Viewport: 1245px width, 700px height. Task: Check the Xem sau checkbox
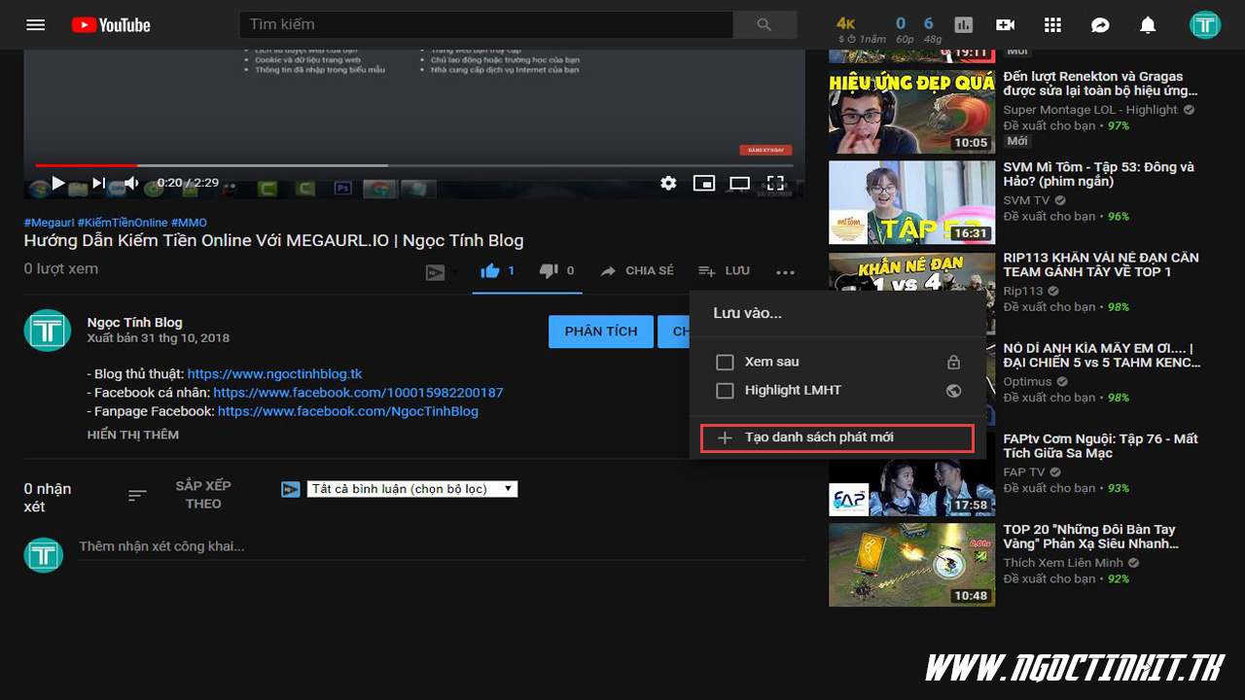tap(725, 362)
